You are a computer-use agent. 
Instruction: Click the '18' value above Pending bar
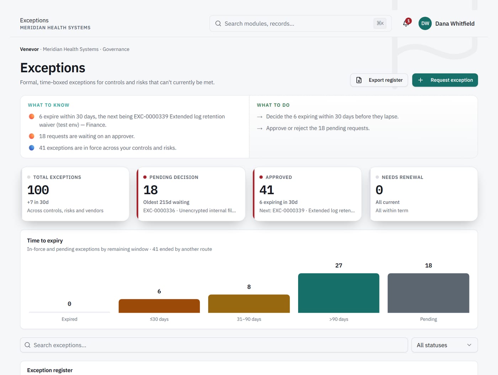[x=428, y=265]
